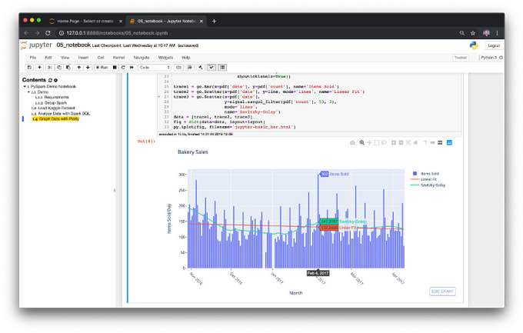
Task: Switch to the Home Page browser tab
Action: pyautogui.click(x=85, y=21)
